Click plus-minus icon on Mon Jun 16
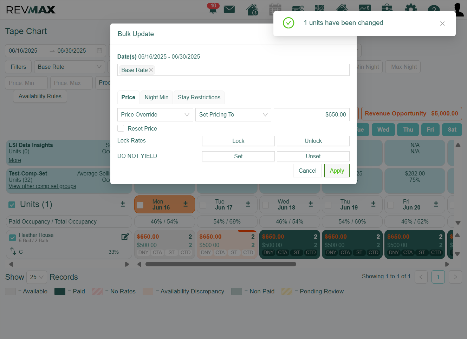This screenshot has height=339, width=467. (x=186, y=204)
